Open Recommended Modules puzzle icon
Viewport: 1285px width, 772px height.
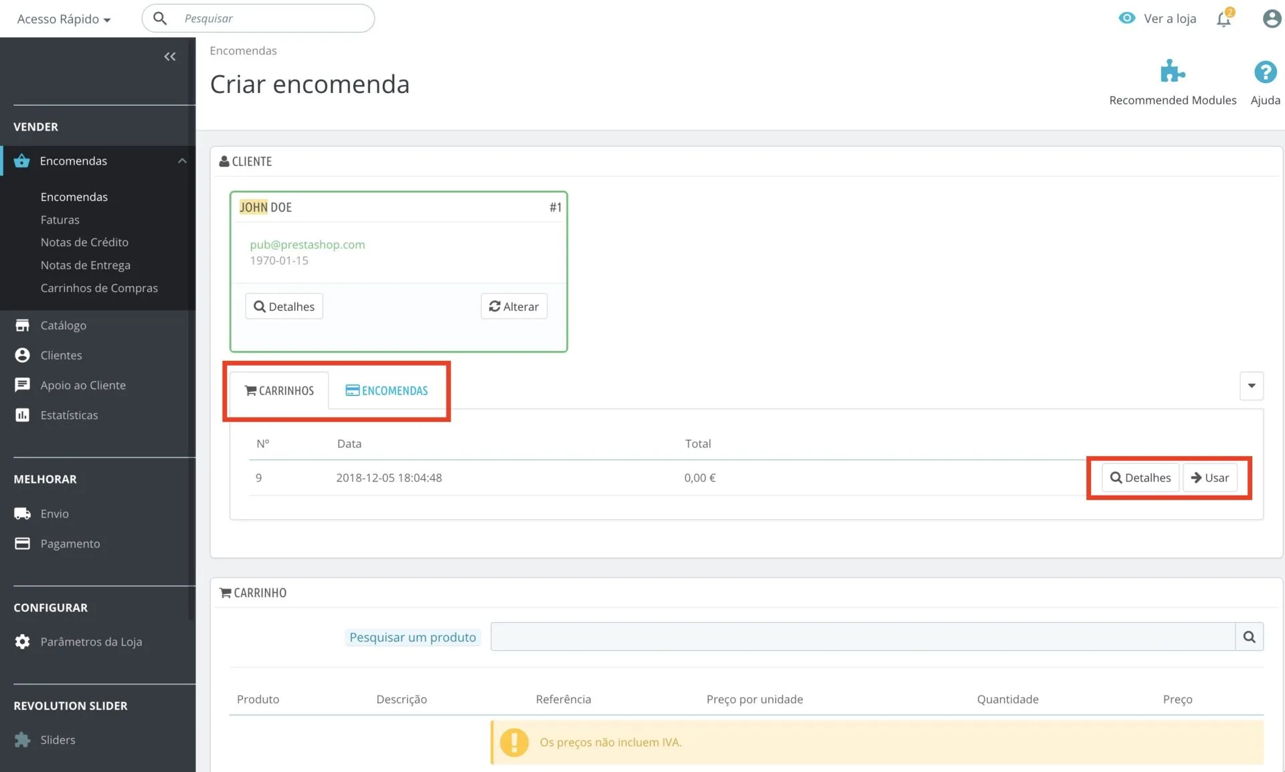[1172, 72]
